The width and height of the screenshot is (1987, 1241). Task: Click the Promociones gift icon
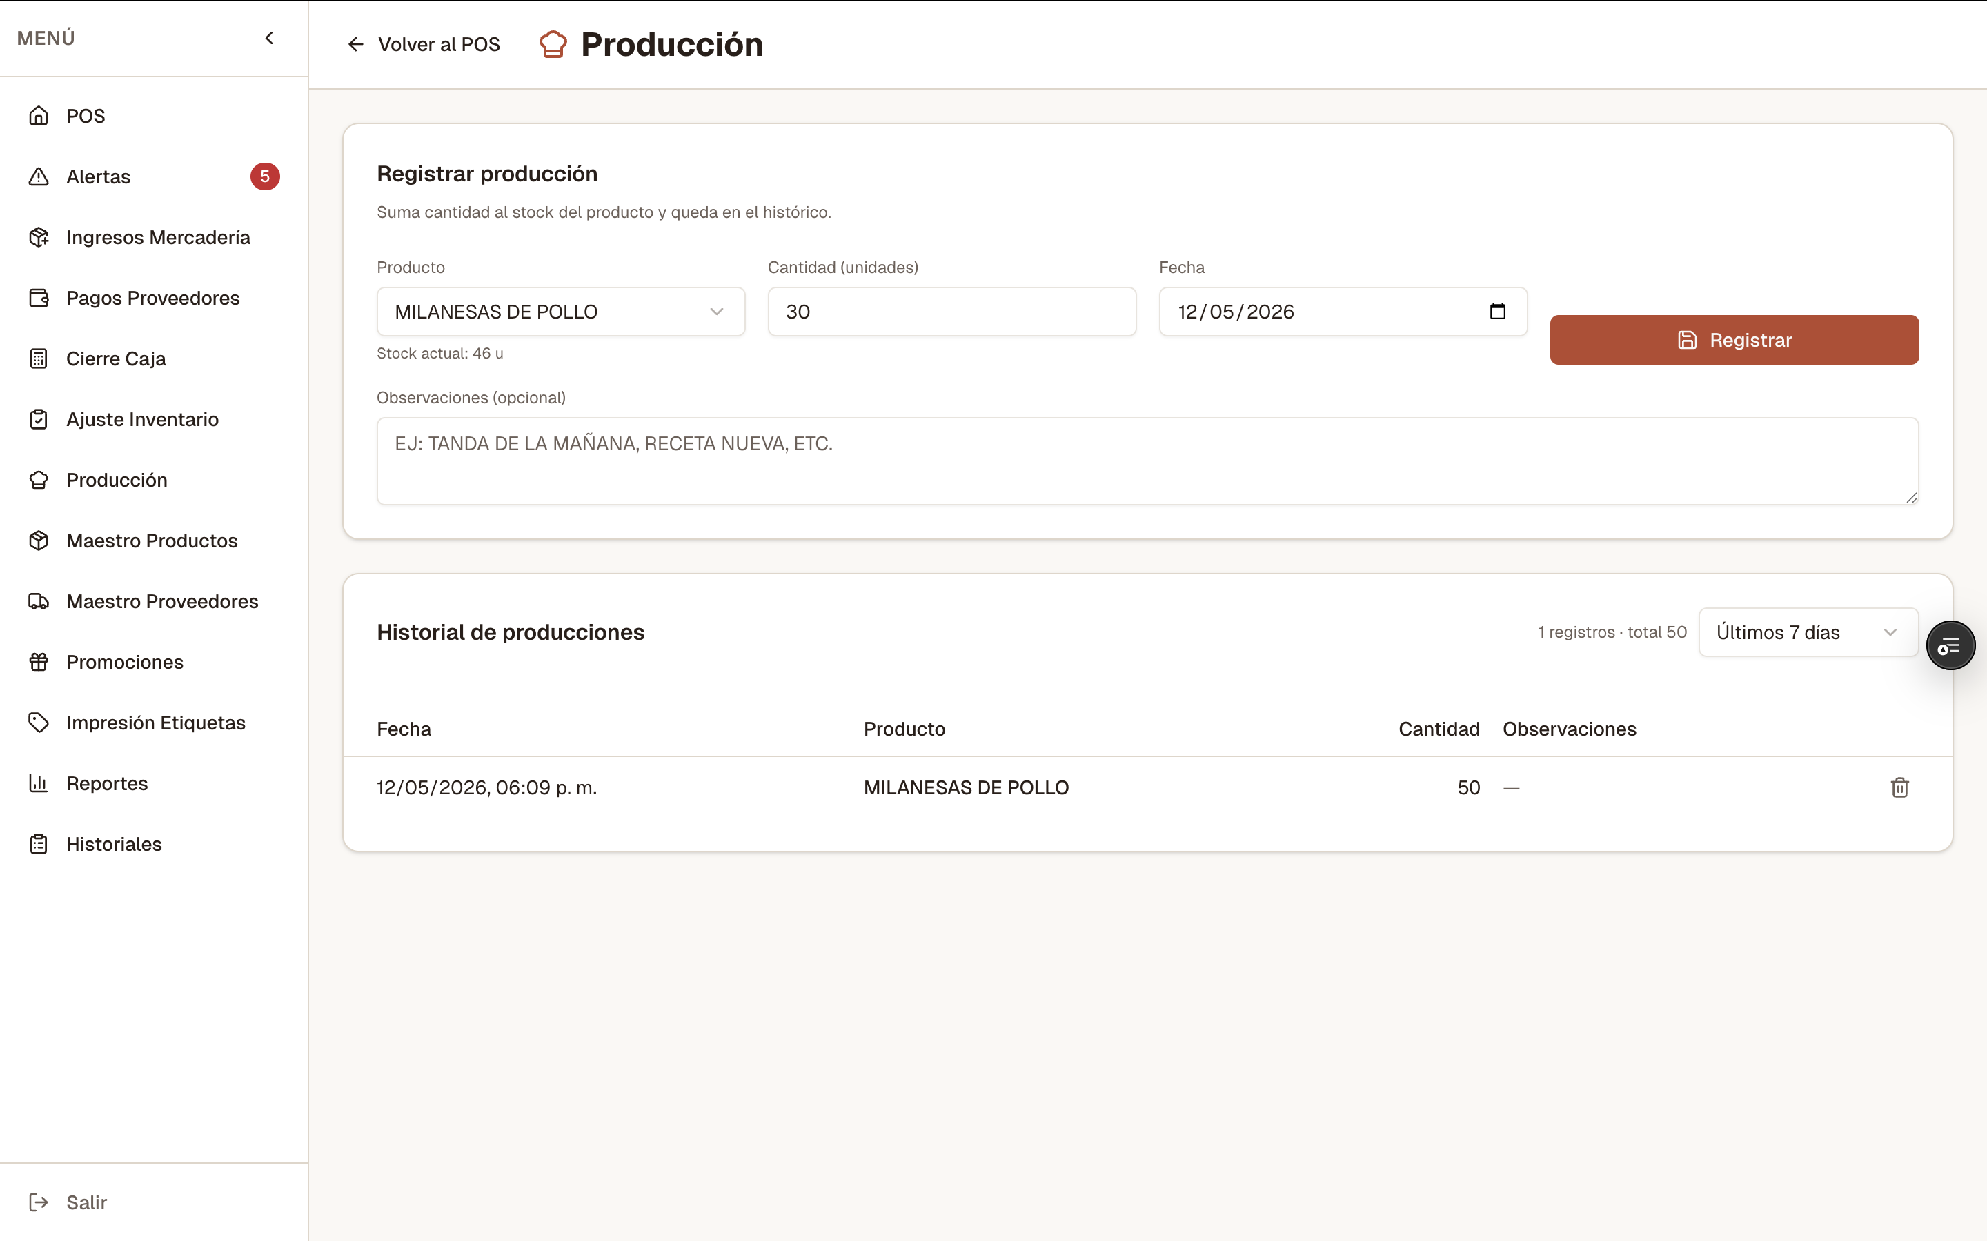pos(39,662)
